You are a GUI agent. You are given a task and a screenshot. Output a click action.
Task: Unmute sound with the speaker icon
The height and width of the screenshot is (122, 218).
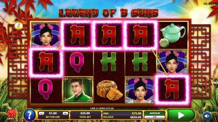(x=207, y=116)
